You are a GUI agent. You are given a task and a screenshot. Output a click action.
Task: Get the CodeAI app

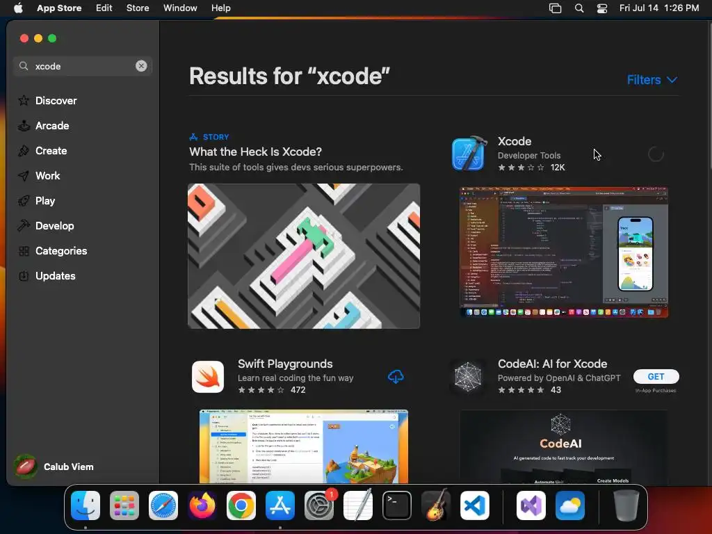pyautogui.click(x=656, y=376)
